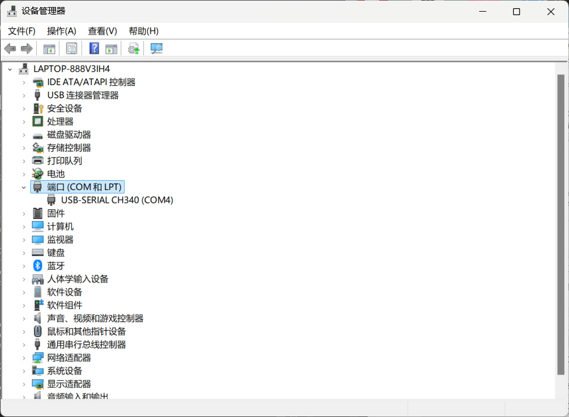Click the 设备管理器 title bar app icon
569x417 pixels.
coord(12,11)
